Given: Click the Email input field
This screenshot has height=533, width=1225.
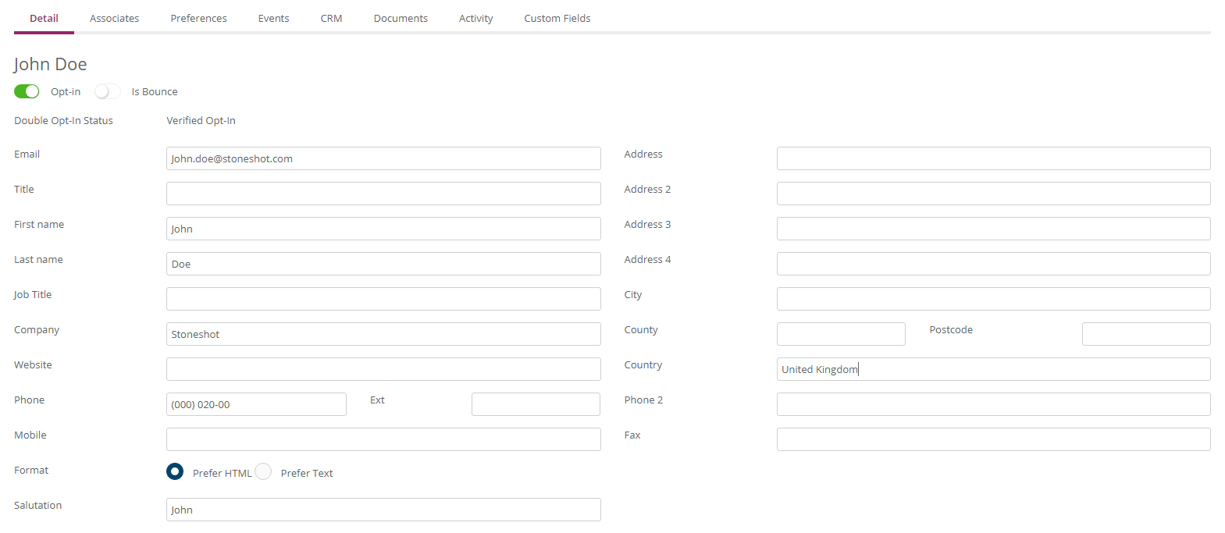Looking at the screenshot, I should point(383,158).
